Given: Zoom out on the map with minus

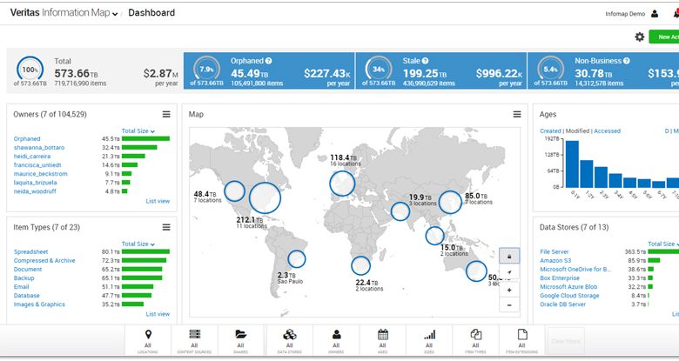Looking at the screenshot, I should click(x=509, y=305).
